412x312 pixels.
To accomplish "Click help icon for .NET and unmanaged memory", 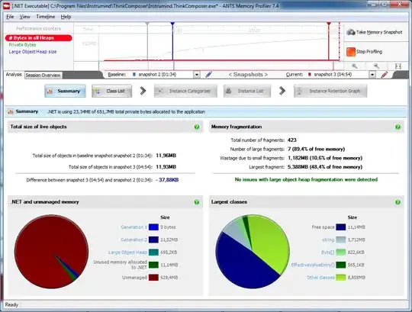I will pyautogui.click(x=197, y=202).
